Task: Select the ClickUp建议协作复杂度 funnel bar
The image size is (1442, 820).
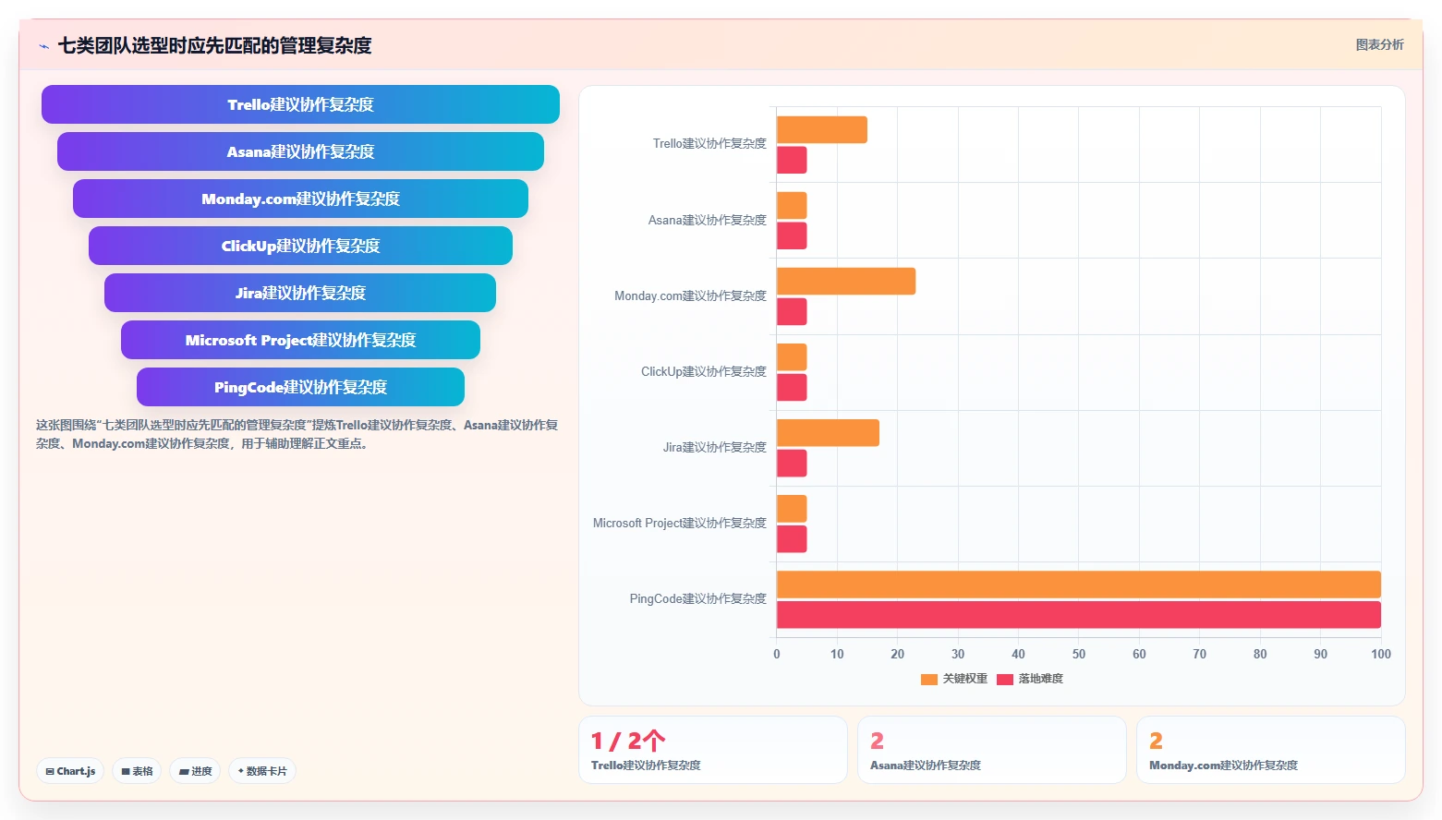Action: tap(300, 246)
